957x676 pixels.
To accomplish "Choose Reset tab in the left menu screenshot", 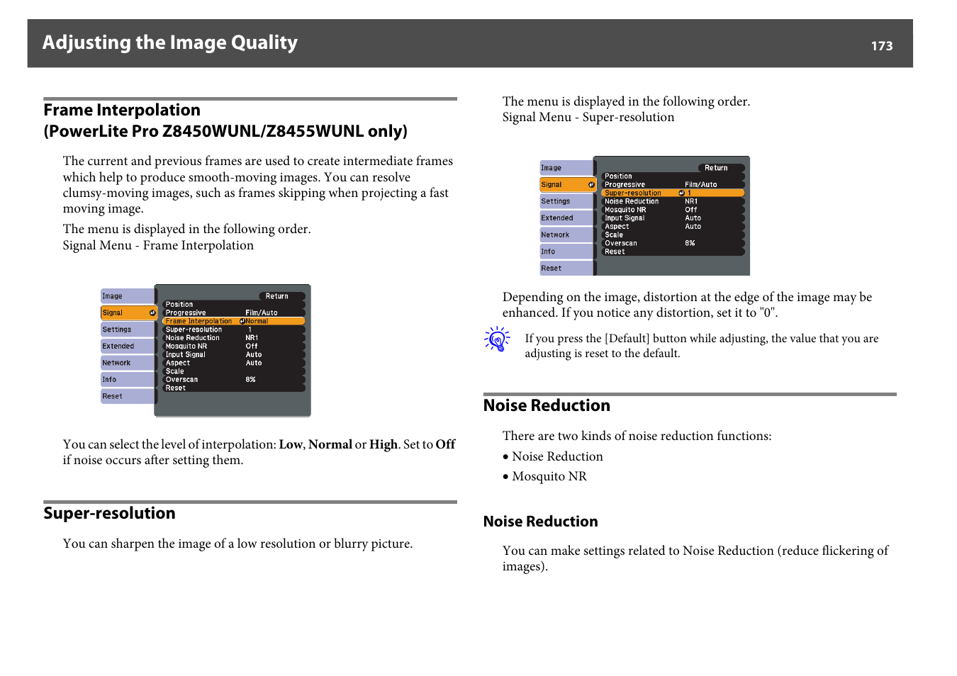I will (128, 397).
